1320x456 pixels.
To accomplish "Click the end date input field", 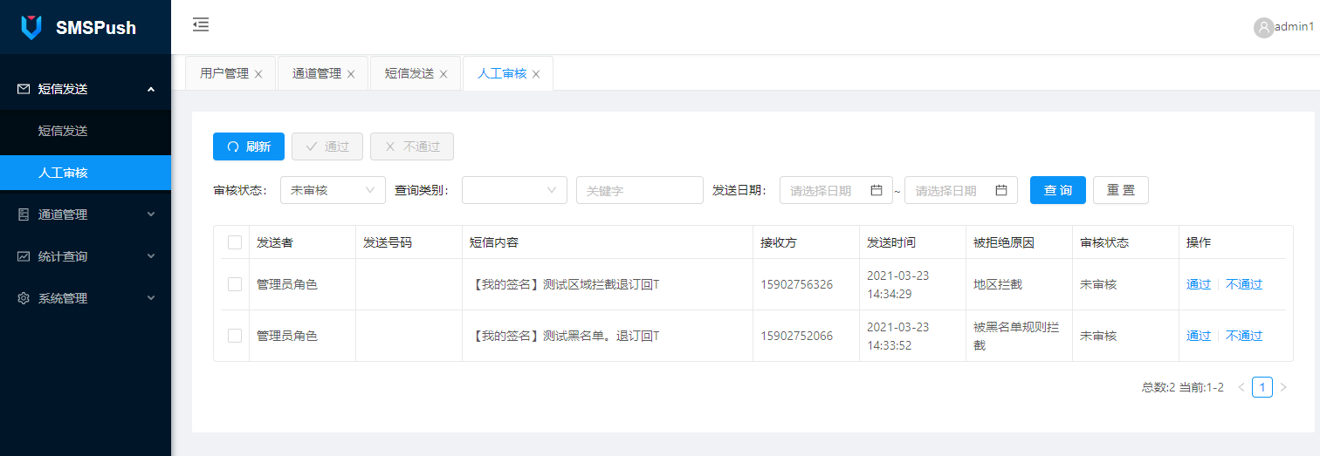I will pyautogui.click(x=961, y=190).
